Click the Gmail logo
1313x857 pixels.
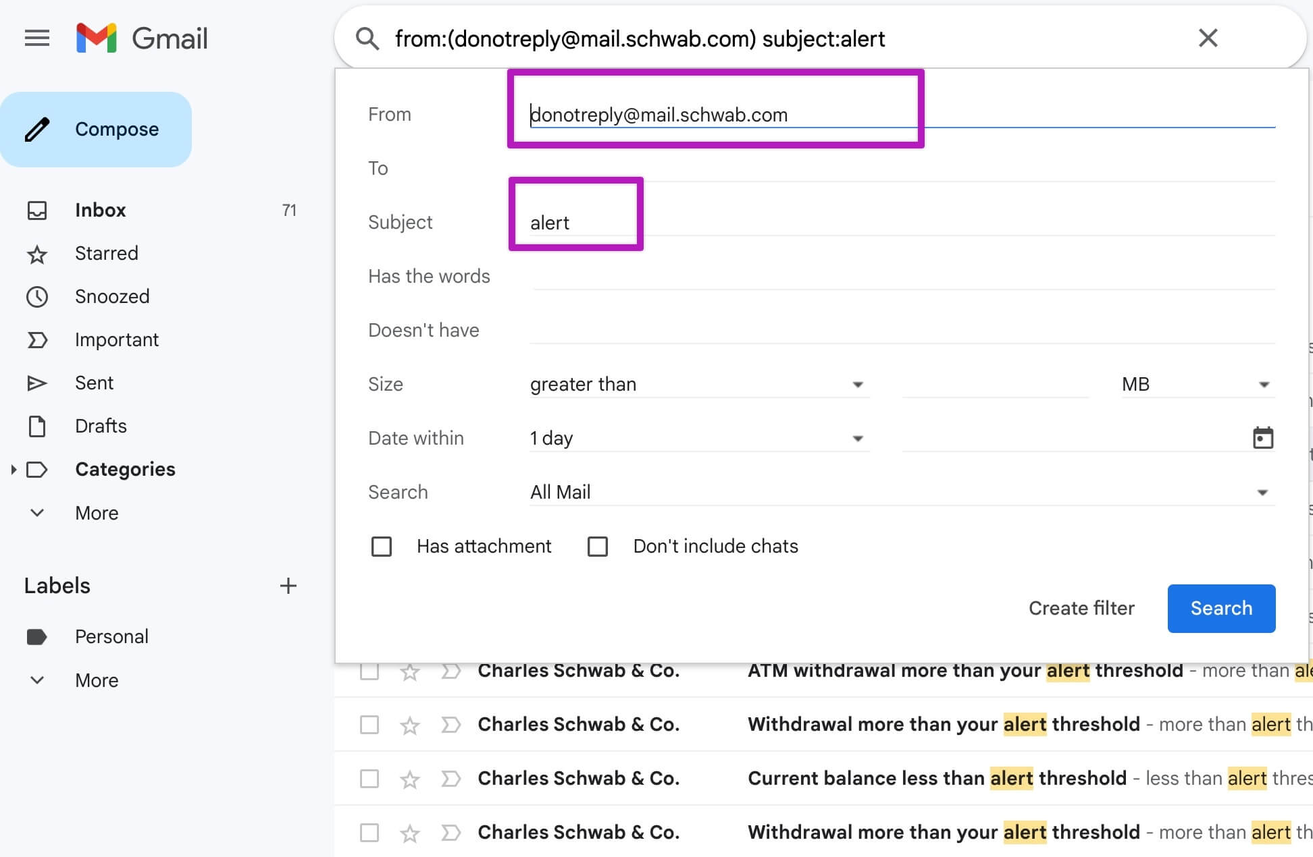(x=142, y=38)
